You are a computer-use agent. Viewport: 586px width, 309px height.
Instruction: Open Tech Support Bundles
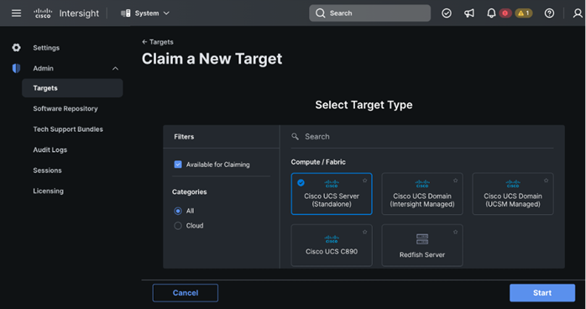click(68, 129)
